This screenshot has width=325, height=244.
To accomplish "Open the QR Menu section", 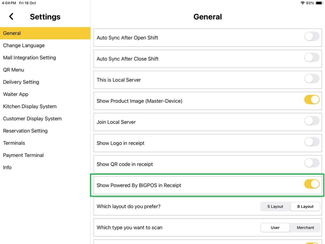I will point(14,70).
